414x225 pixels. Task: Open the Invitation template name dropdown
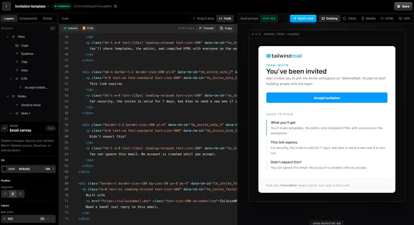coord(32,6)
